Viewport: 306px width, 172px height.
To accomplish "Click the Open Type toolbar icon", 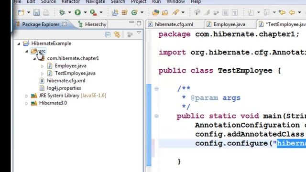I will (156, 13).
